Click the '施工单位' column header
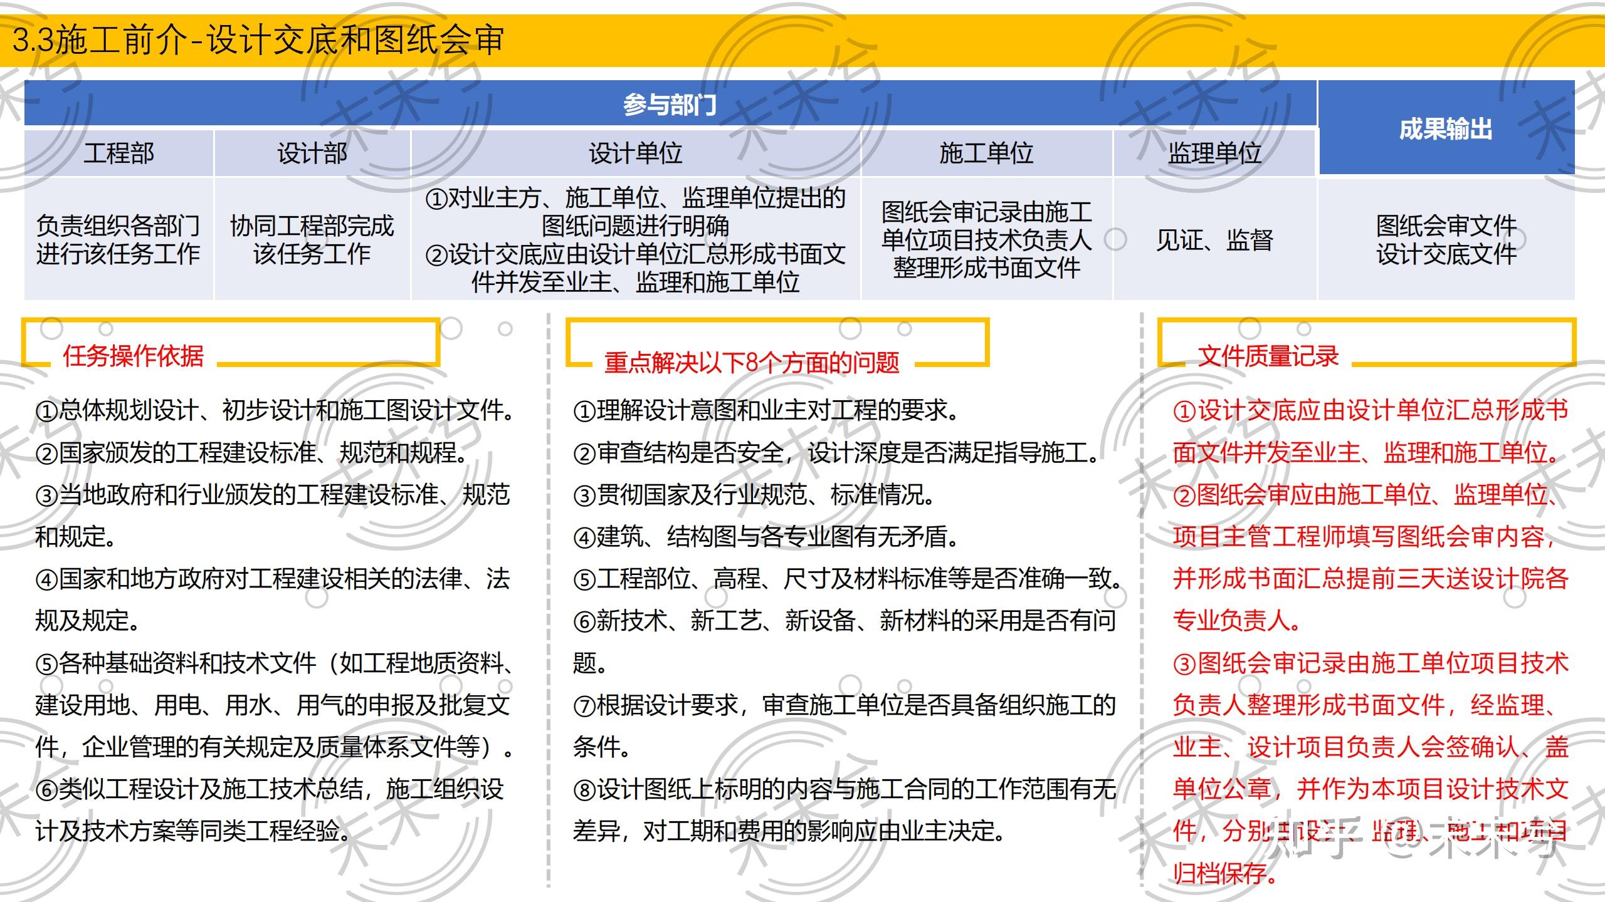The image size is (1605, 902). point(986,153)
